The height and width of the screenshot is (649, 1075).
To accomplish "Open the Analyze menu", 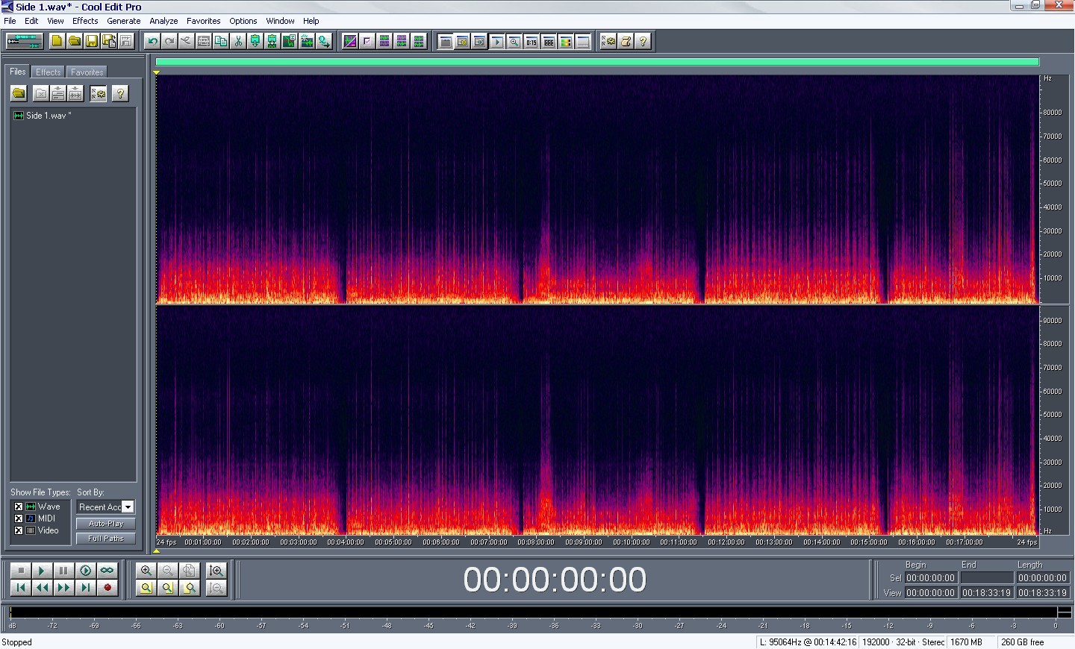I will click(163, 21).
